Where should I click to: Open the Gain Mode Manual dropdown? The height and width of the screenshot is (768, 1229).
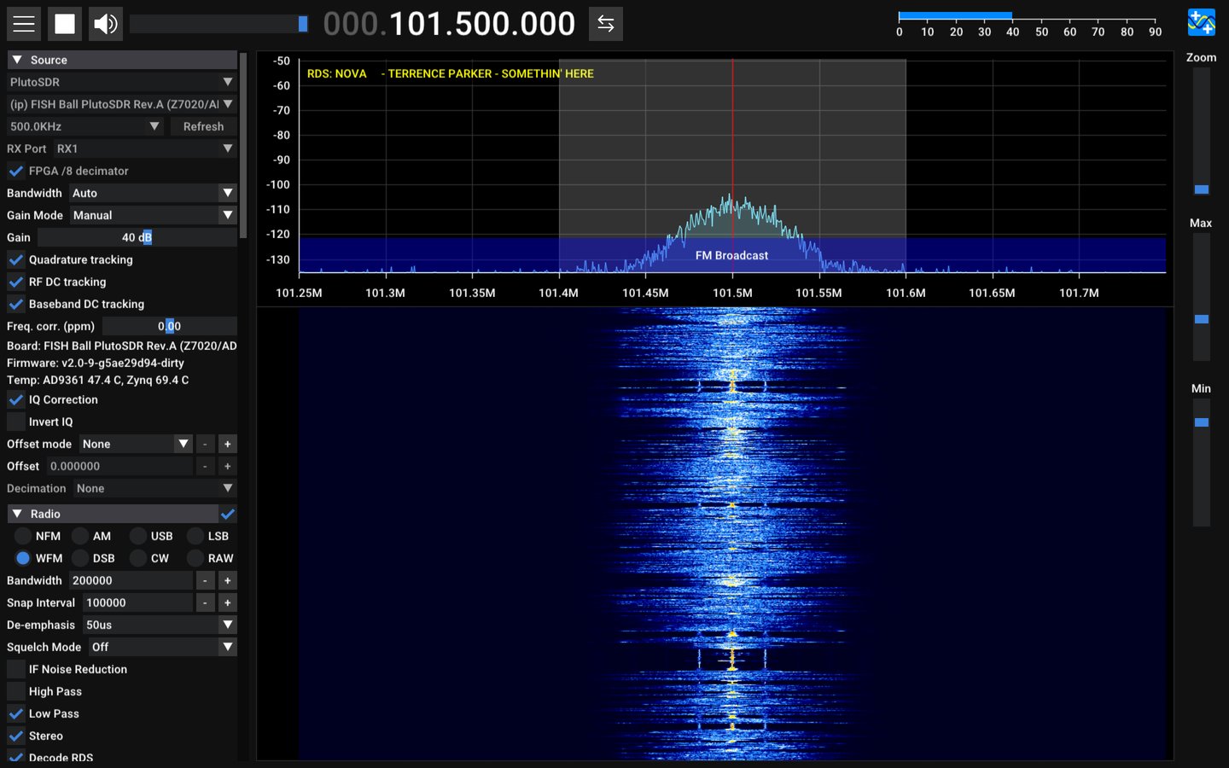[153, 215]
